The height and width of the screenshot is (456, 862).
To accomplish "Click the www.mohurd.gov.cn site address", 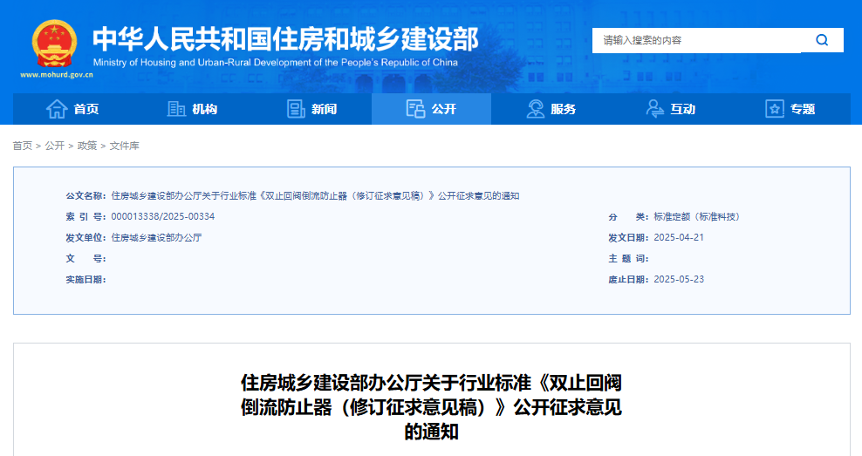I will [x=57, y=75].
